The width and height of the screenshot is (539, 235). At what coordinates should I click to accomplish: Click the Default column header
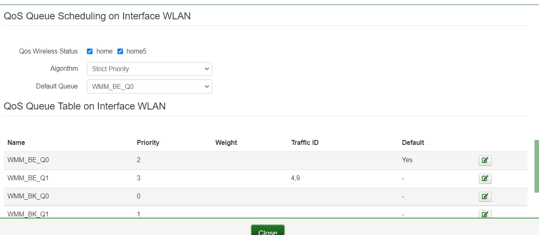(x=413, y=142)
